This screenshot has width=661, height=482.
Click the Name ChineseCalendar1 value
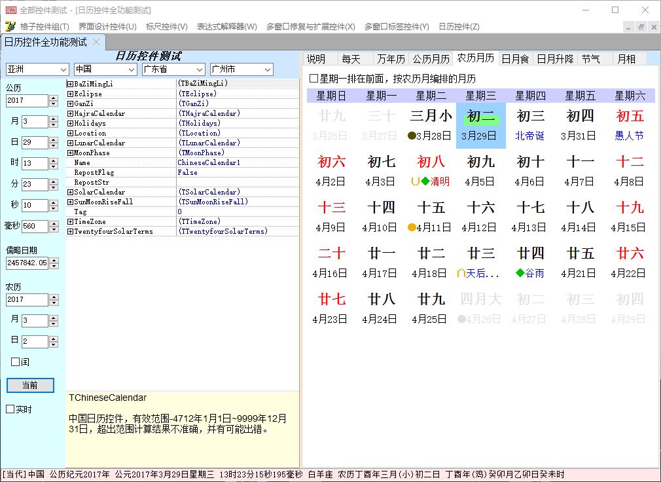[238, 162]
